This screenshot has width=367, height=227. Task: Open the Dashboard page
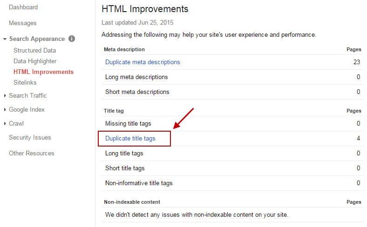coord(23,7)
